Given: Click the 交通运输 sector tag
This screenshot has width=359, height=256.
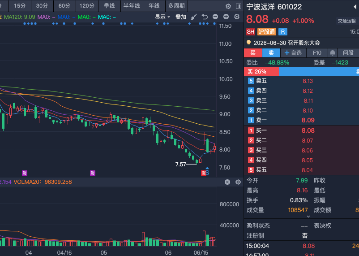Looking at the screenshot, I should tap(346, 21).
